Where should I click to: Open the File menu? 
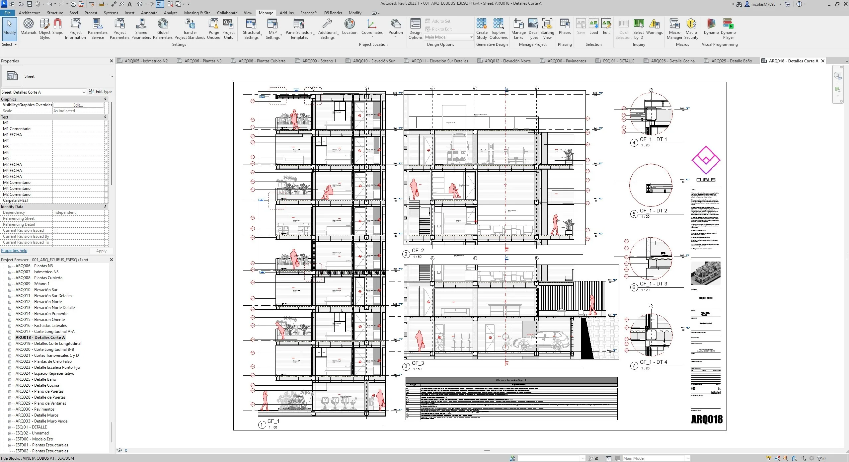(x=7, y=13)
